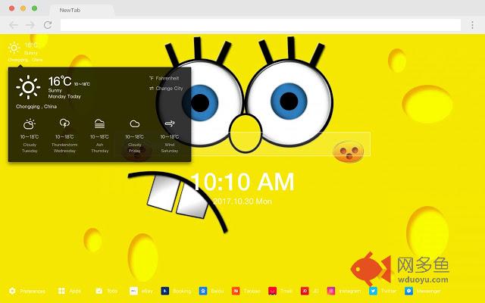Image resolution: width=485 pixels, height=303 pixels.
Task: Launch the Booking shortcut
Action: tap(165, 291)
